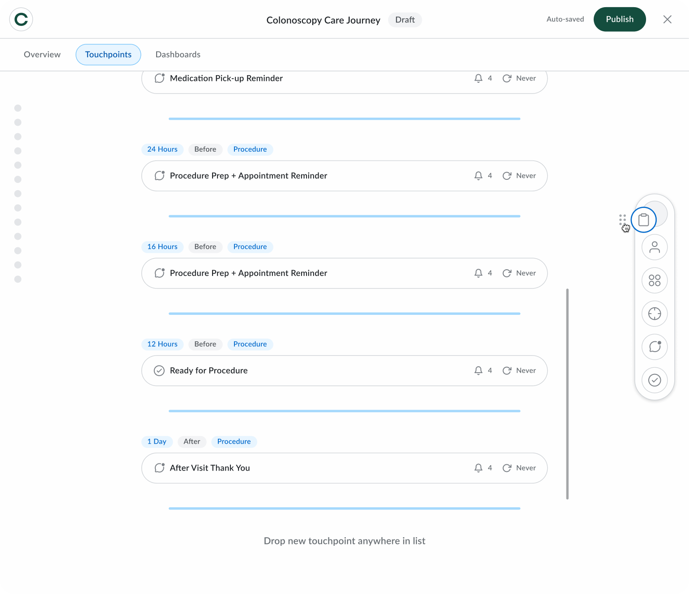The height and width of the screenshot is (594, 689).
Task: Click the After tag
Action: click(192, 442)
